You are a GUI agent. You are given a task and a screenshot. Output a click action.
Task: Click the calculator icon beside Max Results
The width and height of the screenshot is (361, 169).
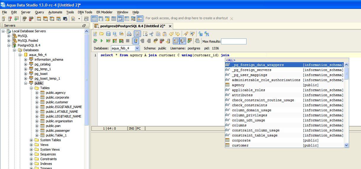[197, 41]
